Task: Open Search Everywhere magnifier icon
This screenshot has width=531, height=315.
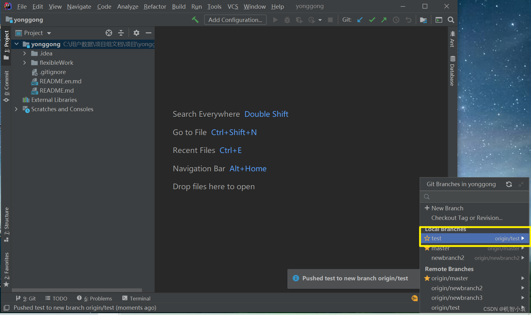Action: 451,20
